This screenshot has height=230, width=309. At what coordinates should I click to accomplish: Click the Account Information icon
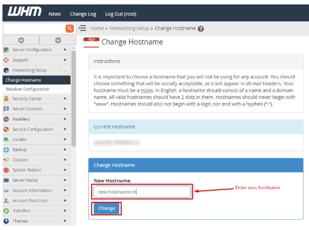(x=6, y=191)
